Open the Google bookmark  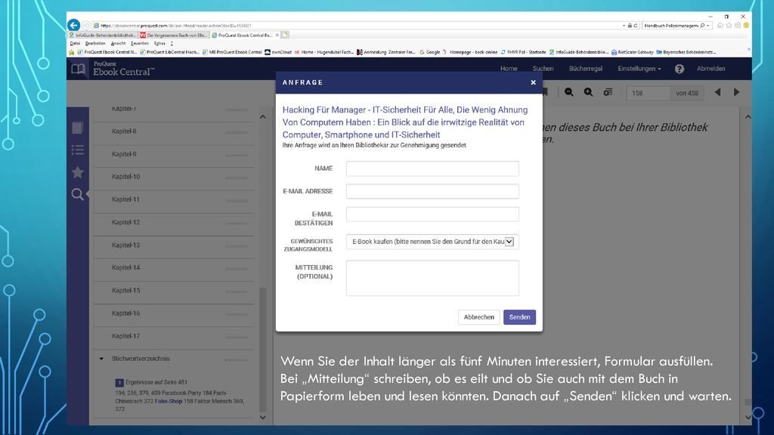(x=429, y=52)
